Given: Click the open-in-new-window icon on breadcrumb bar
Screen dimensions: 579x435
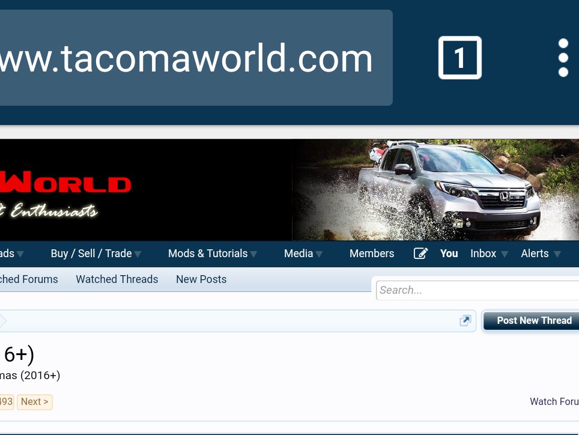Looking at the screenshot, I should [x=465, y=320].
